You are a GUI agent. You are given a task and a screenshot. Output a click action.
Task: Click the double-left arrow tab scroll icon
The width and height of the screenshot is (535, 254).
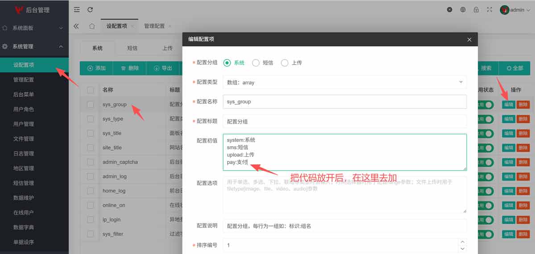point(76,26)
